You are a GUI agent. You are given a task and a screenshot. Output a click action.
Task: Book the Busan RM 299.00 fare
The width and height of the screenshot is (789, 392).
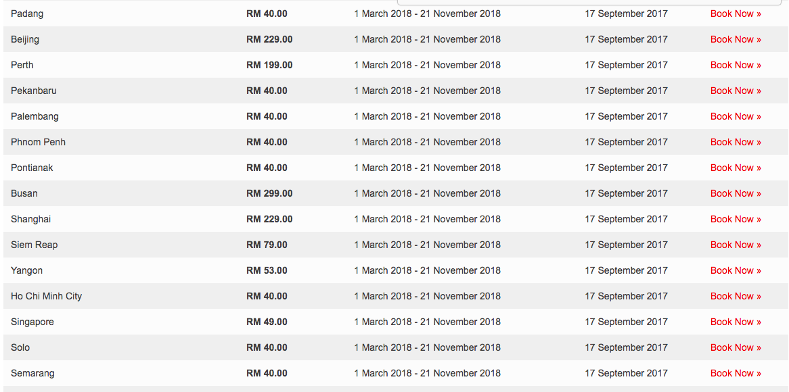point(735,193)
